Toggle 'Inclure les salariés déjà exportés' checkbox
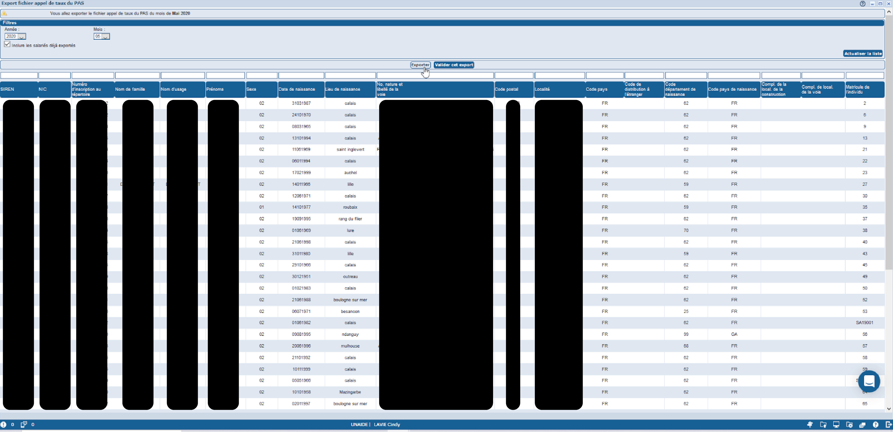Screen dimensions: 893x433 coord(7,44)
